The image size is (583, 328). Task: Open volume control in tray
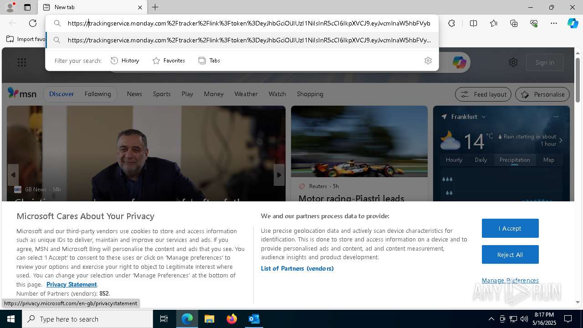point(524,319)
